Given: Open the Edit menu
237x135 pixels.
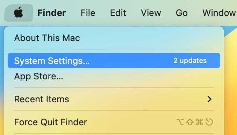Looking at the screenshot, I should [118, 13].
